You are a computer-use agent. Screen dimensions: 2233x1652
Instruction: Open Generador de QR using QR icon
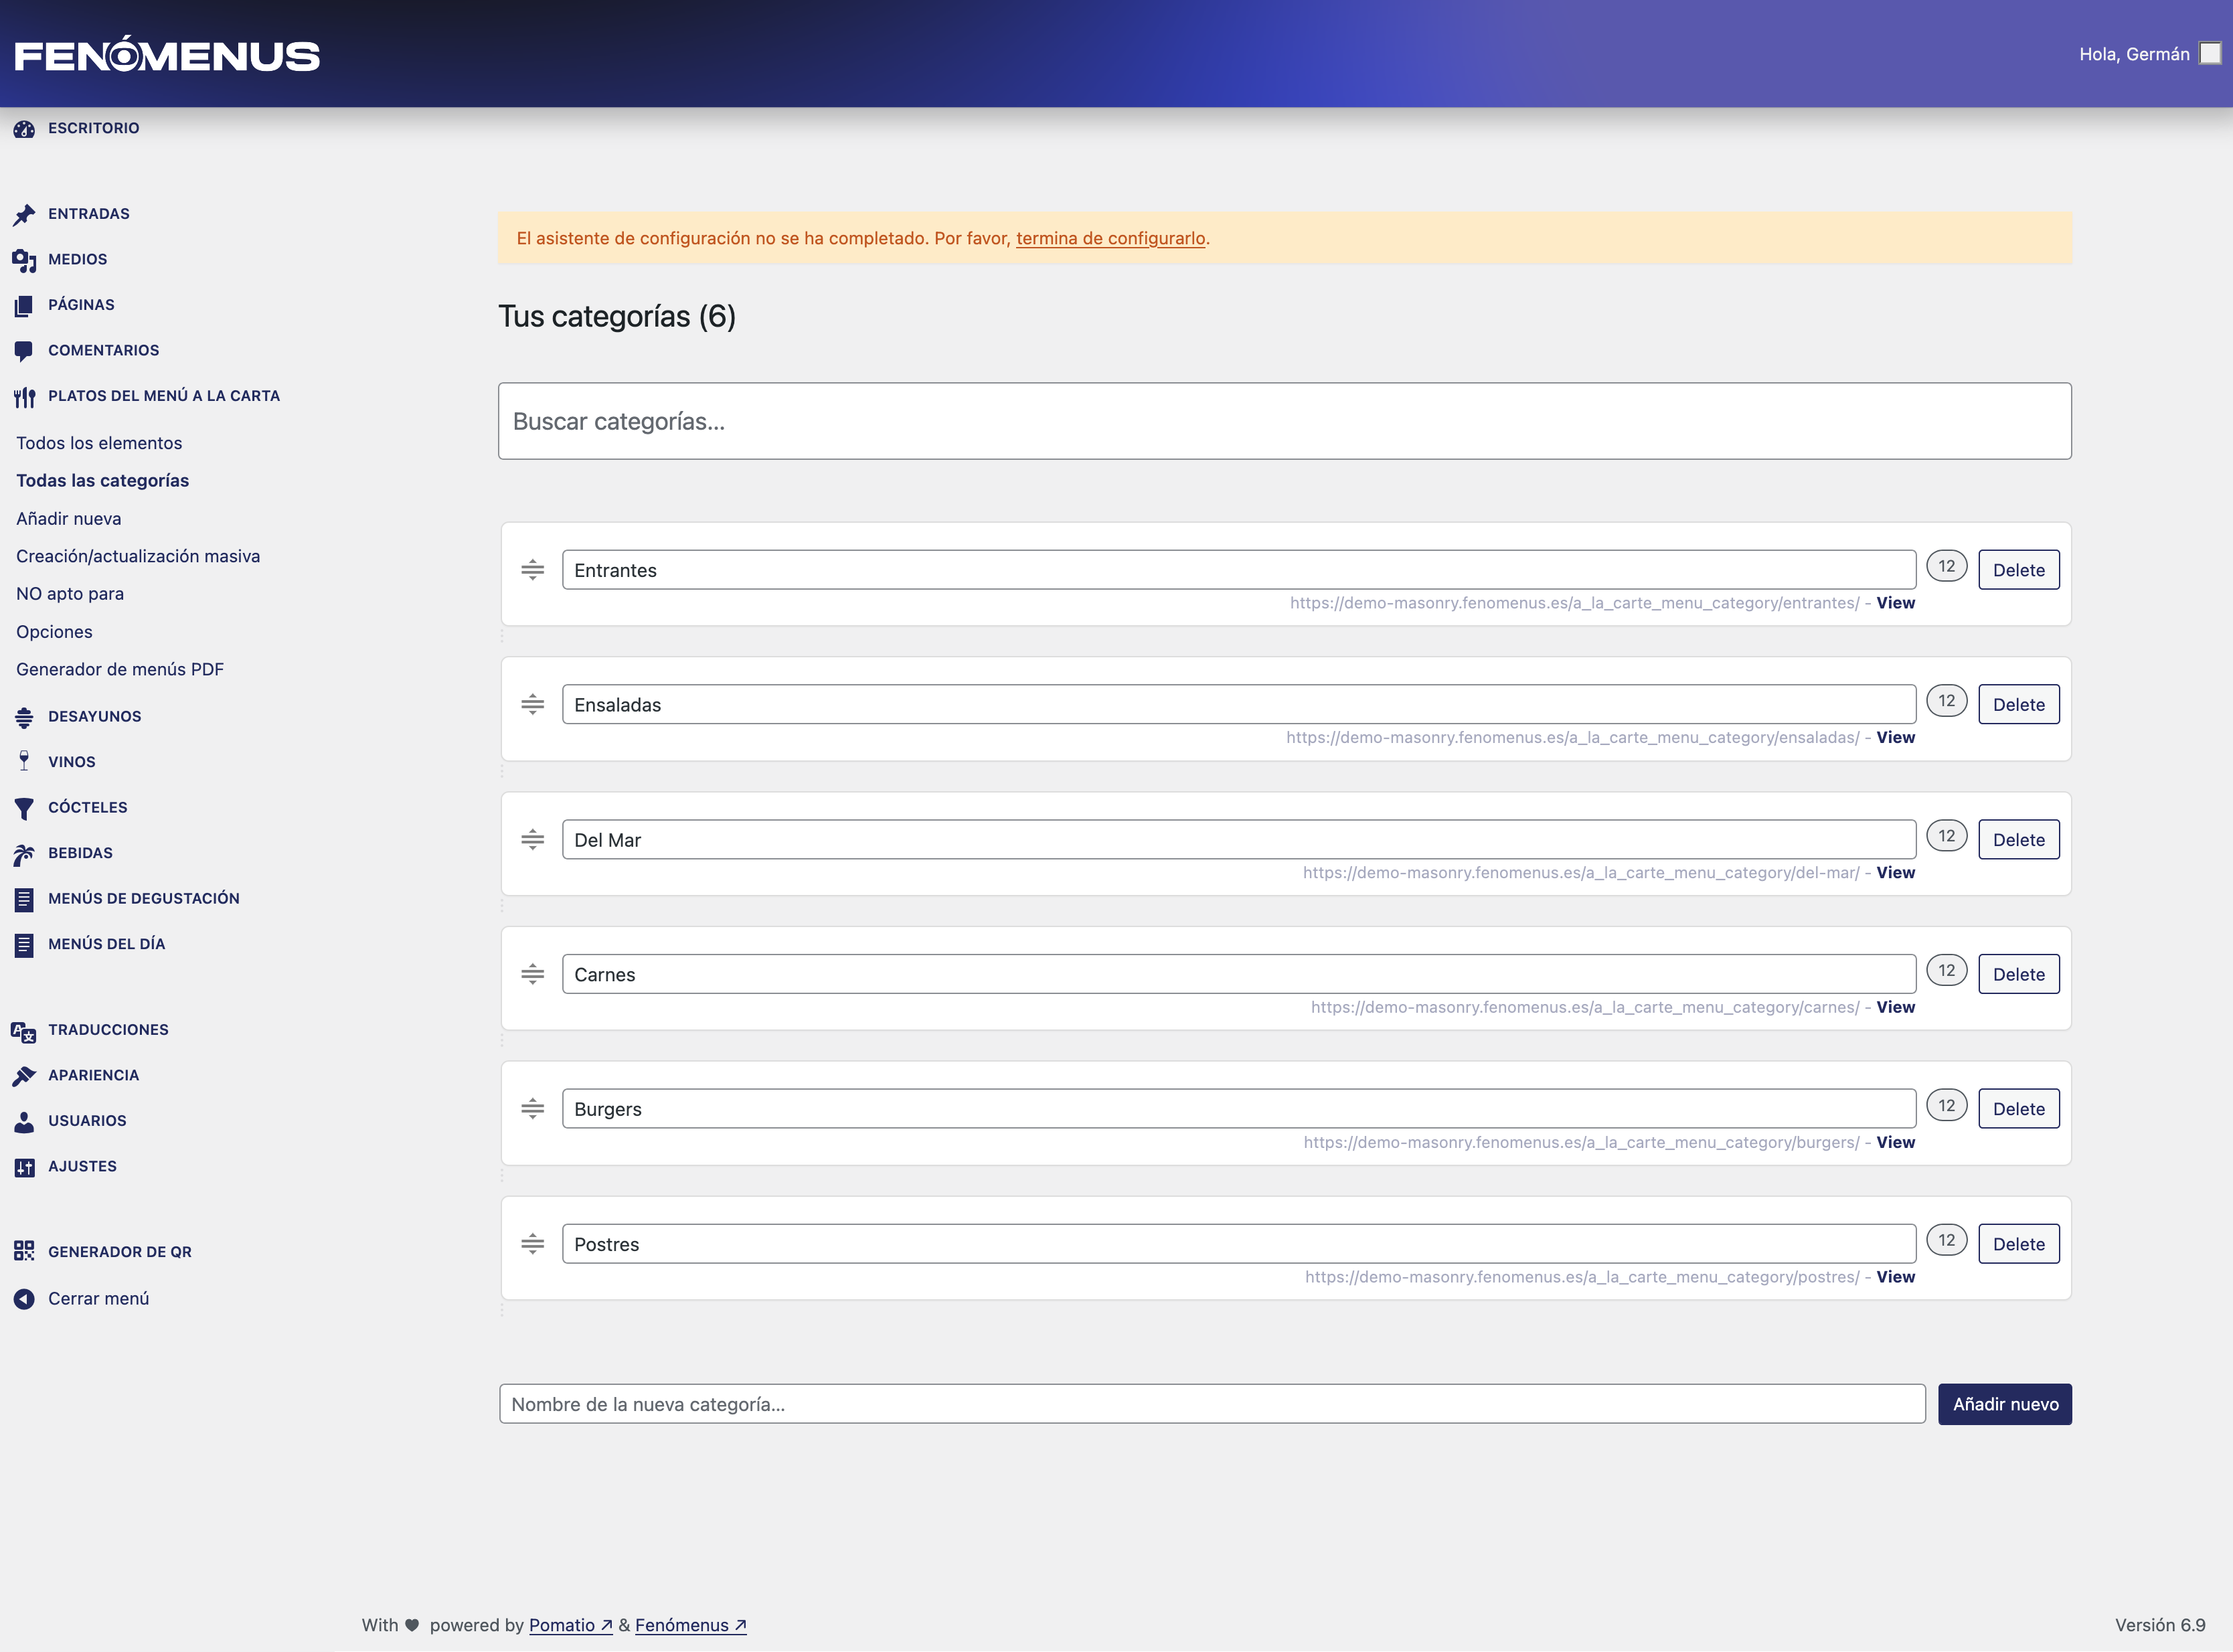point(24,1251)
